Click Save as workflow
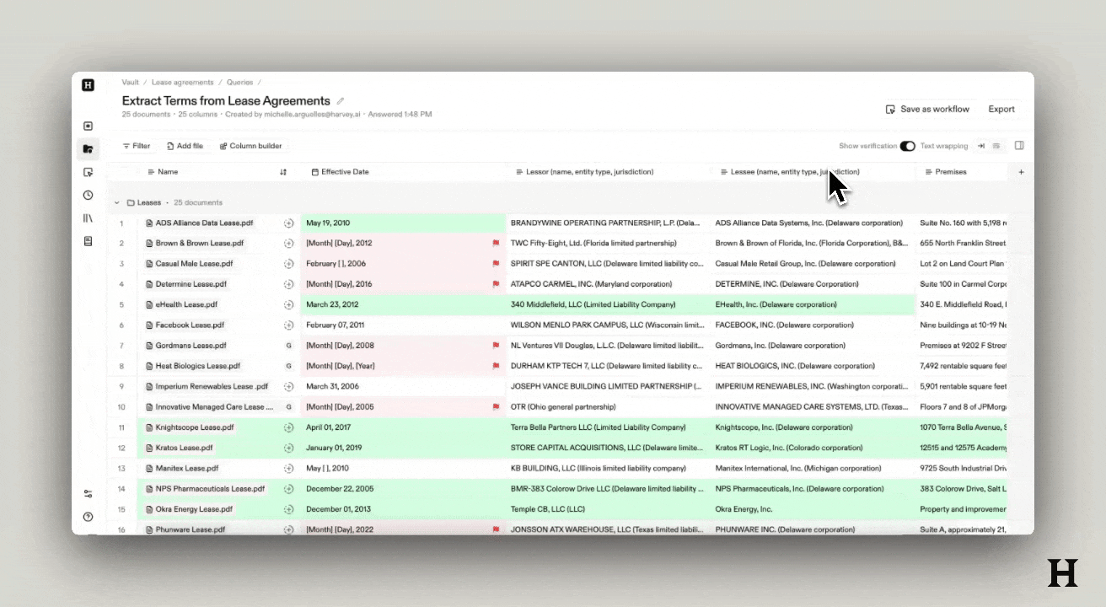The image size is (1106, 607). 927,110
